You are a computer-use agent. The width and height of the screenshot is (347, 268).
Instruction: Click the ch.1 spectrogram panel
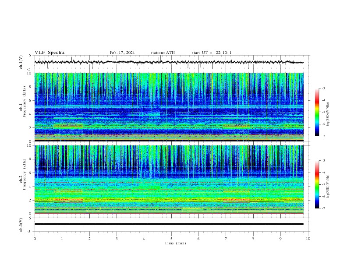(x=169, y=107)
